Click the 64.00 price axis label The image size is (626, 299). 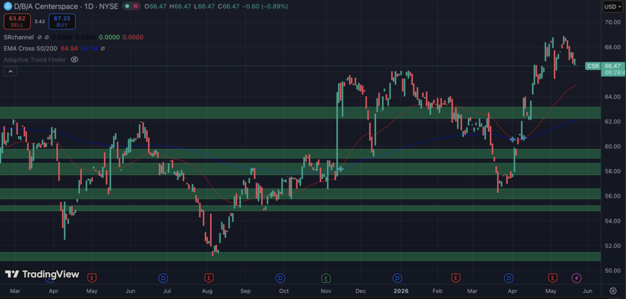click(612, 97)
